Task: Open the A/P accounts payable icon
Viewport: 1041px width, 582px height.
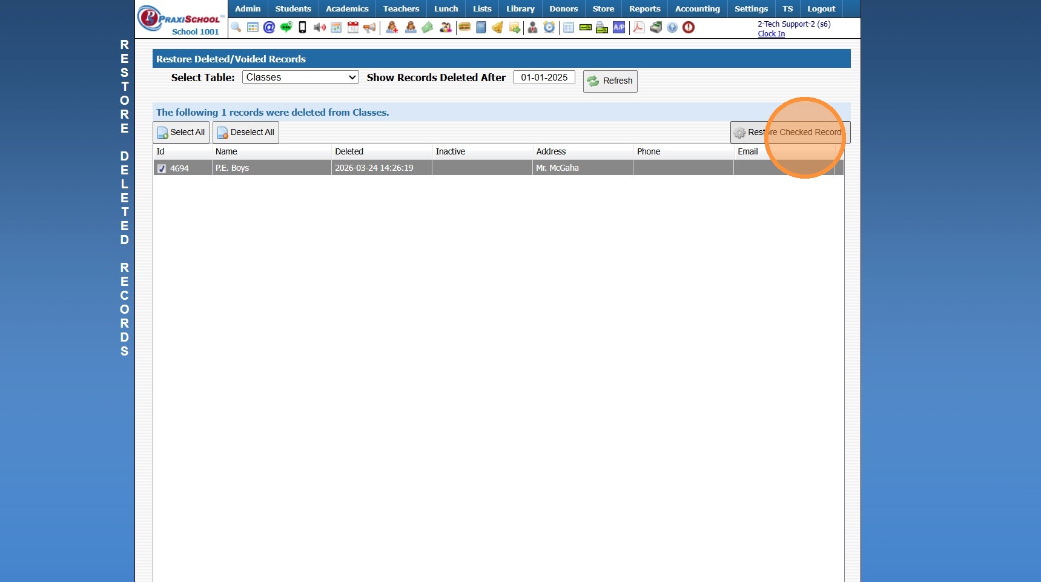Action: (619, 27)
